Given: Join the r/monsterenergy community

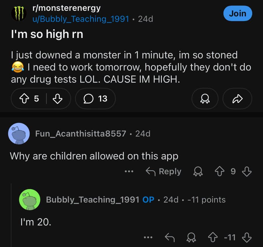Looking at the screenshot, I should click(x=238, y=13).
